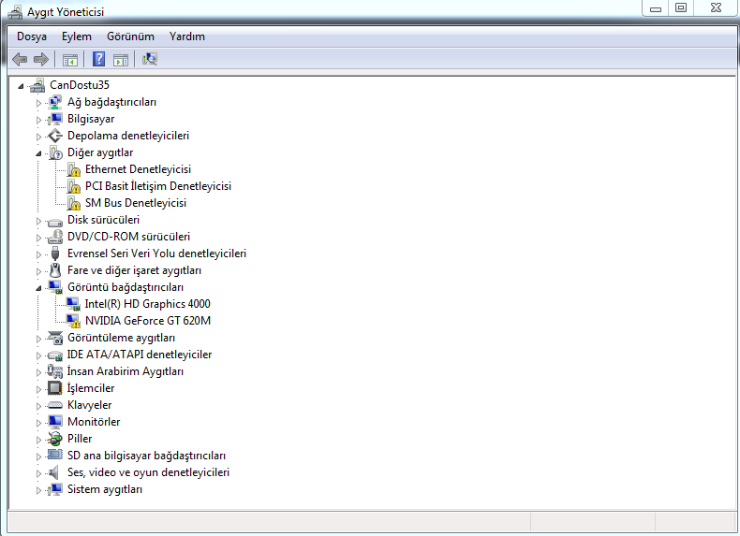740x536 pixels.
Task: Click the Back arrow toolbar icon
Action: click(x=20, y=59)
